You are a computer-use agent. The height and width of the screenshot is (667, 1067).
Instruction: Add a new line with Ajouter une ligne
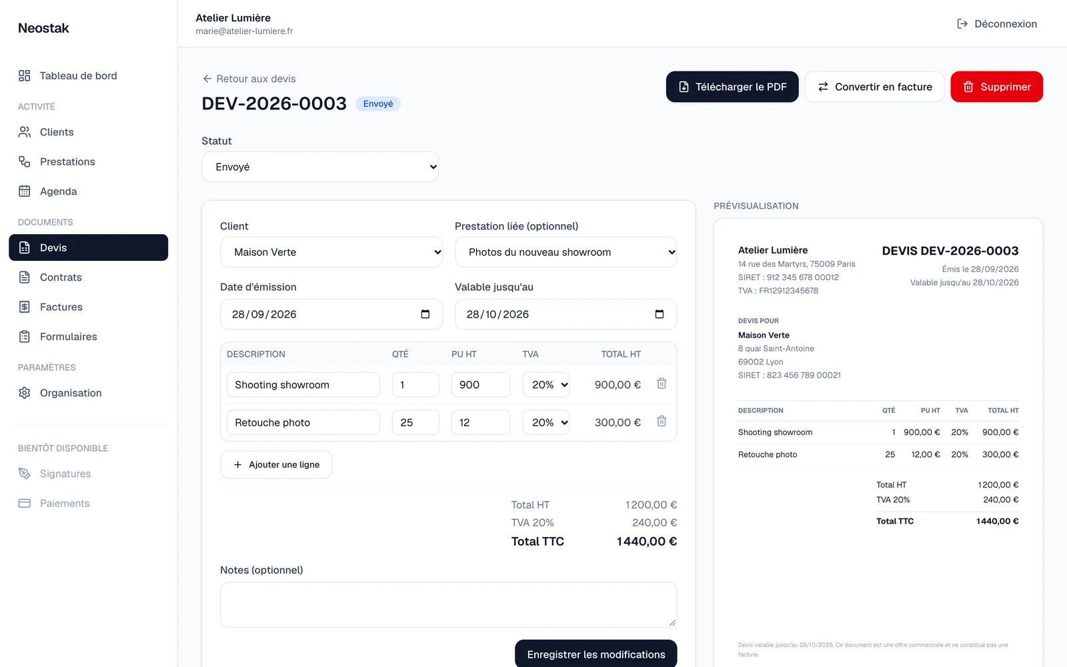(276, 465)
